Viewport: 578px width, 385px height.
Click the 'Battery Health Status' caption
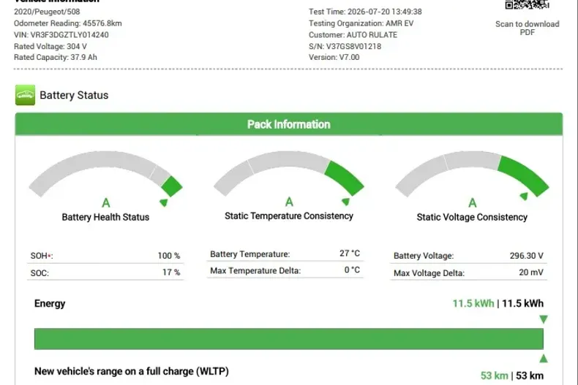coord(105,217)
